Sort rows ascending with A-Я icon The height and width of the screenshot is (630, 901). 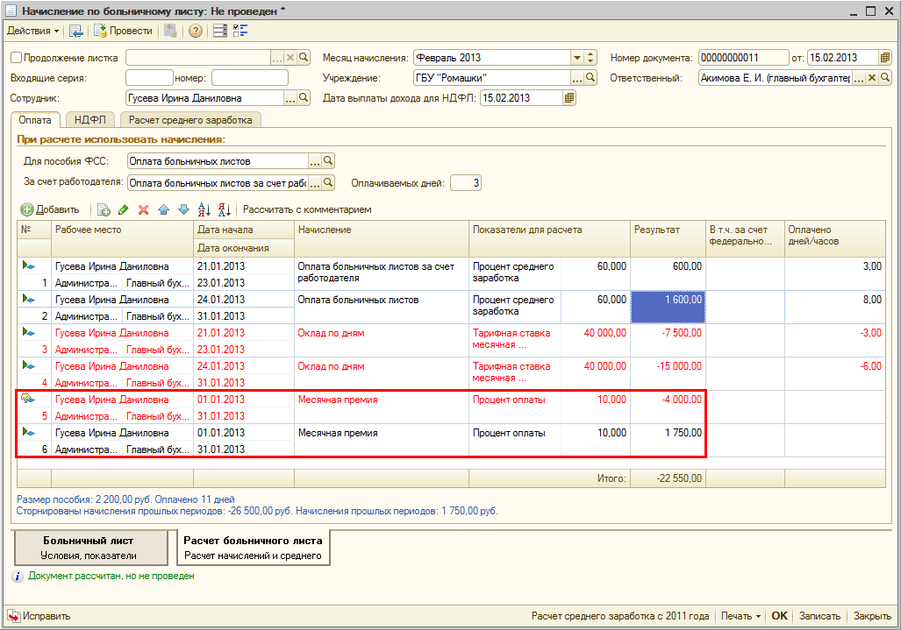pos(204,209)
